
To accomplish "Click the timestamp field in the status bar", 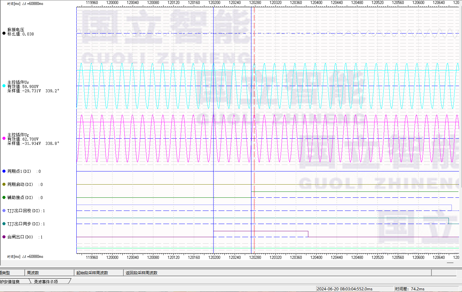I will [x=345, y=289].
